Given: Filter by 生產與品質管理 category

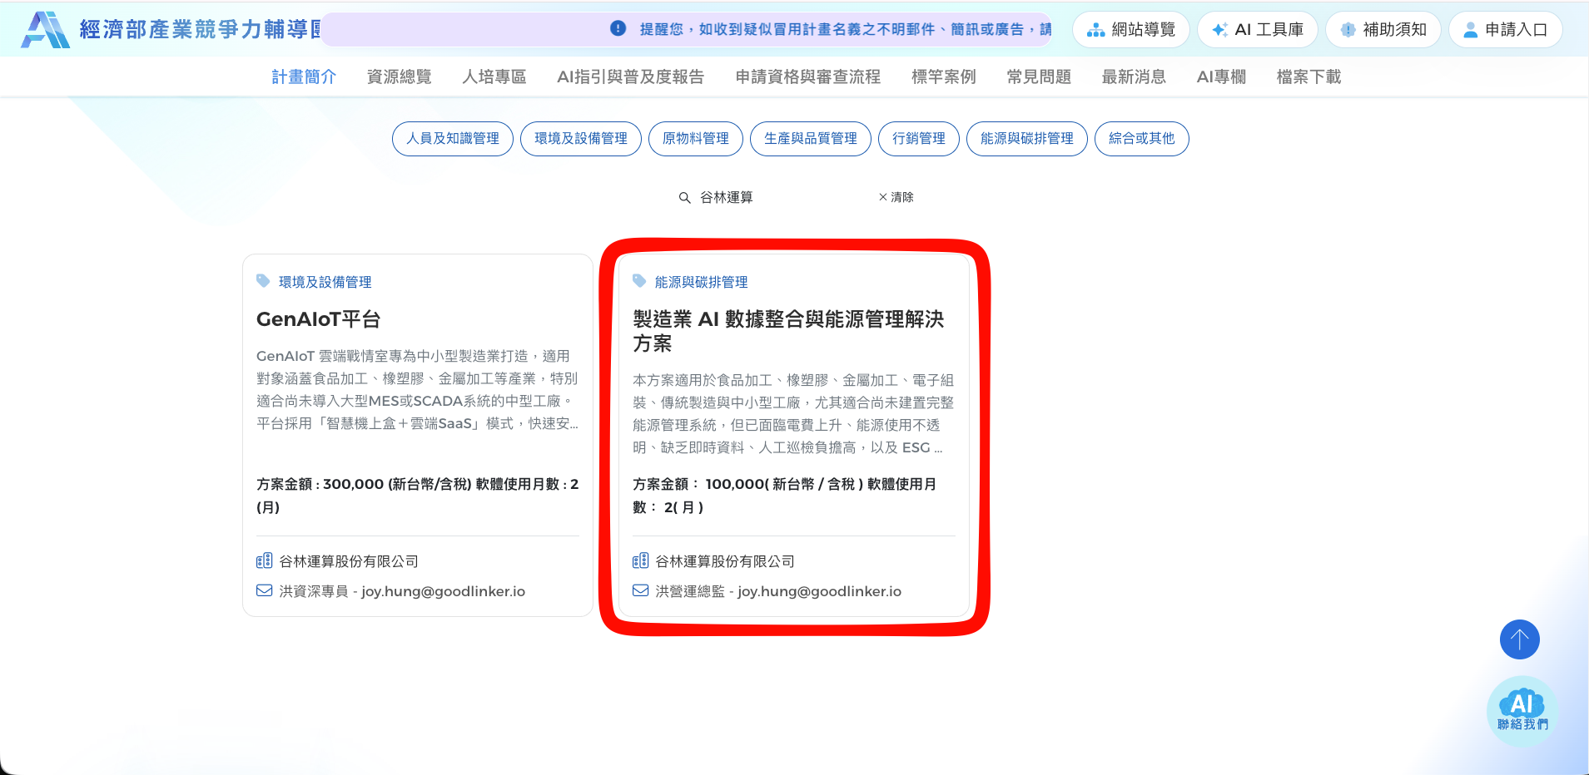Looking at the screenshot, I should (x=811, y=138).
